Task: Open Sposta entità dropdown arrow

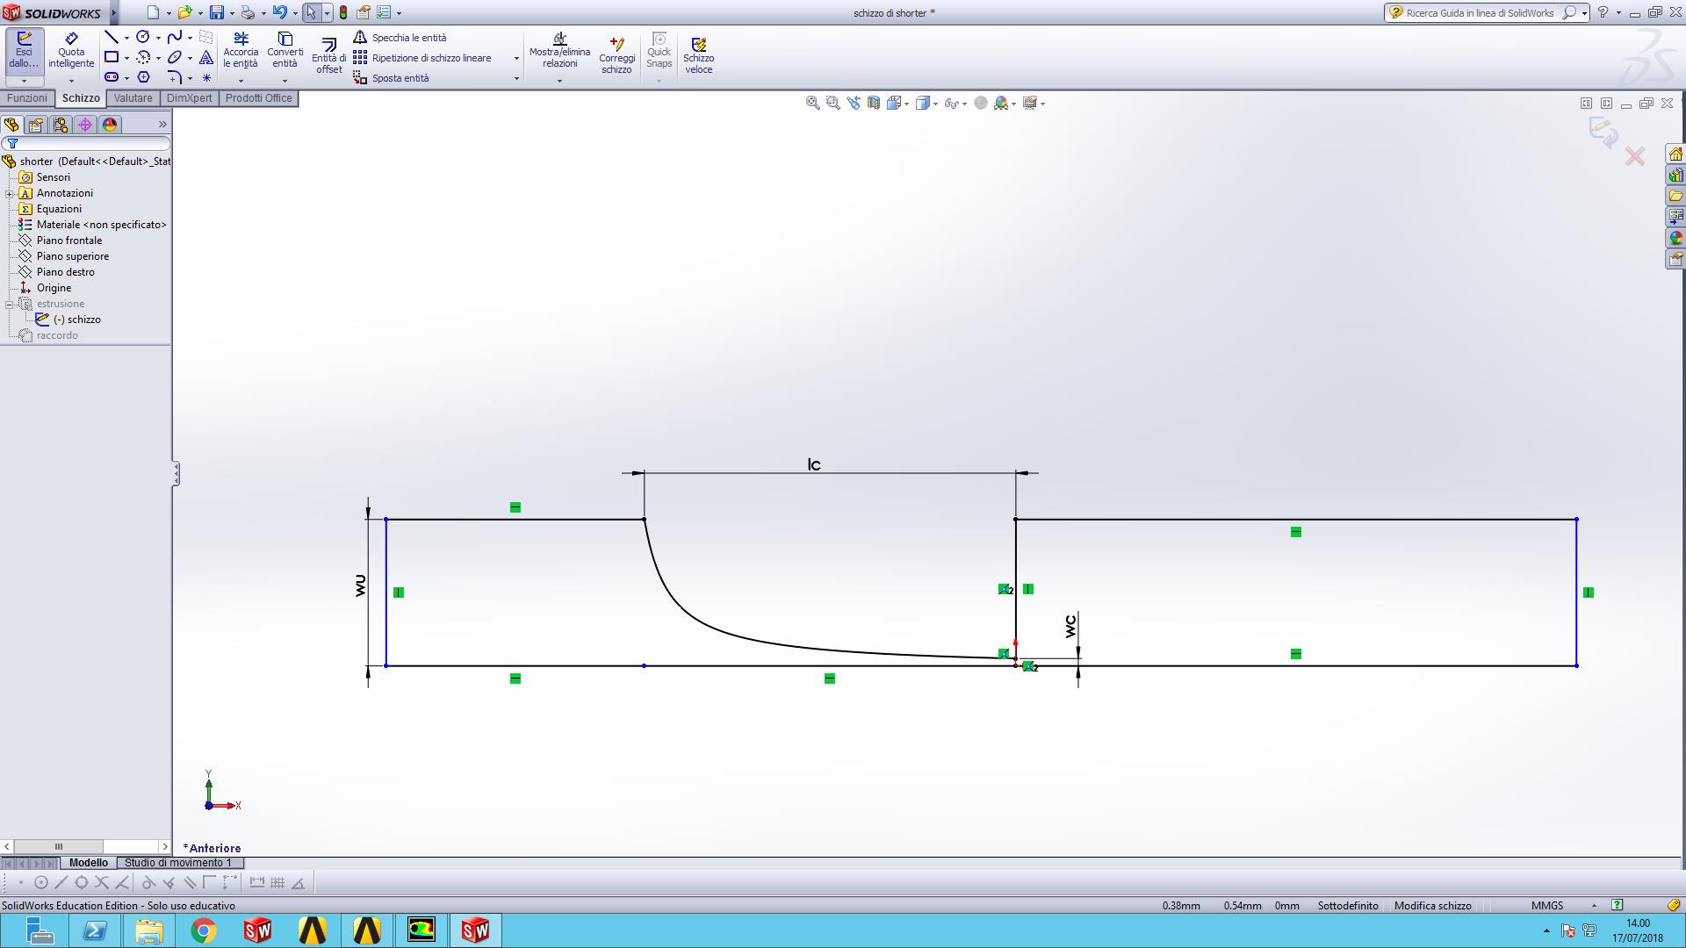Action: coord(516,78)
